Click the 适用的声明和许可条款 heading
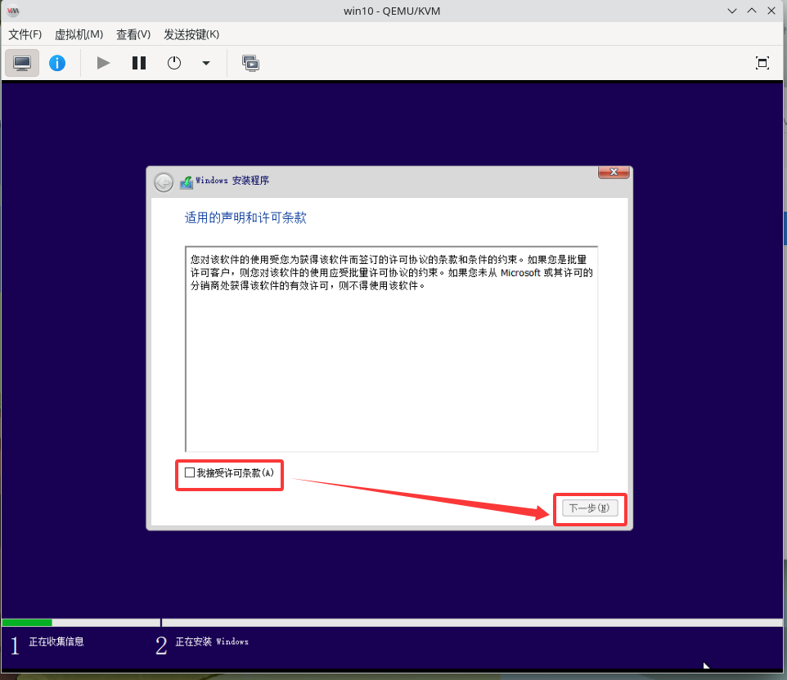 tap(245, 217)
